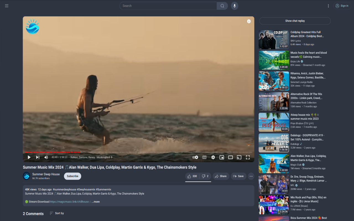Open the three-dot settings menu in header
The width and height of the screenshot is (354, 221).
pos(328,6)
